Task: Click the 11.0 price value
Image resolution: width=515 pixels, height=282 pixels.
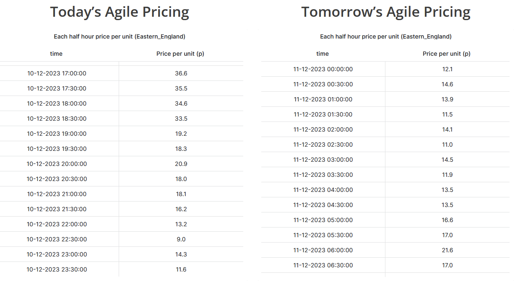Action: (447, 145)
